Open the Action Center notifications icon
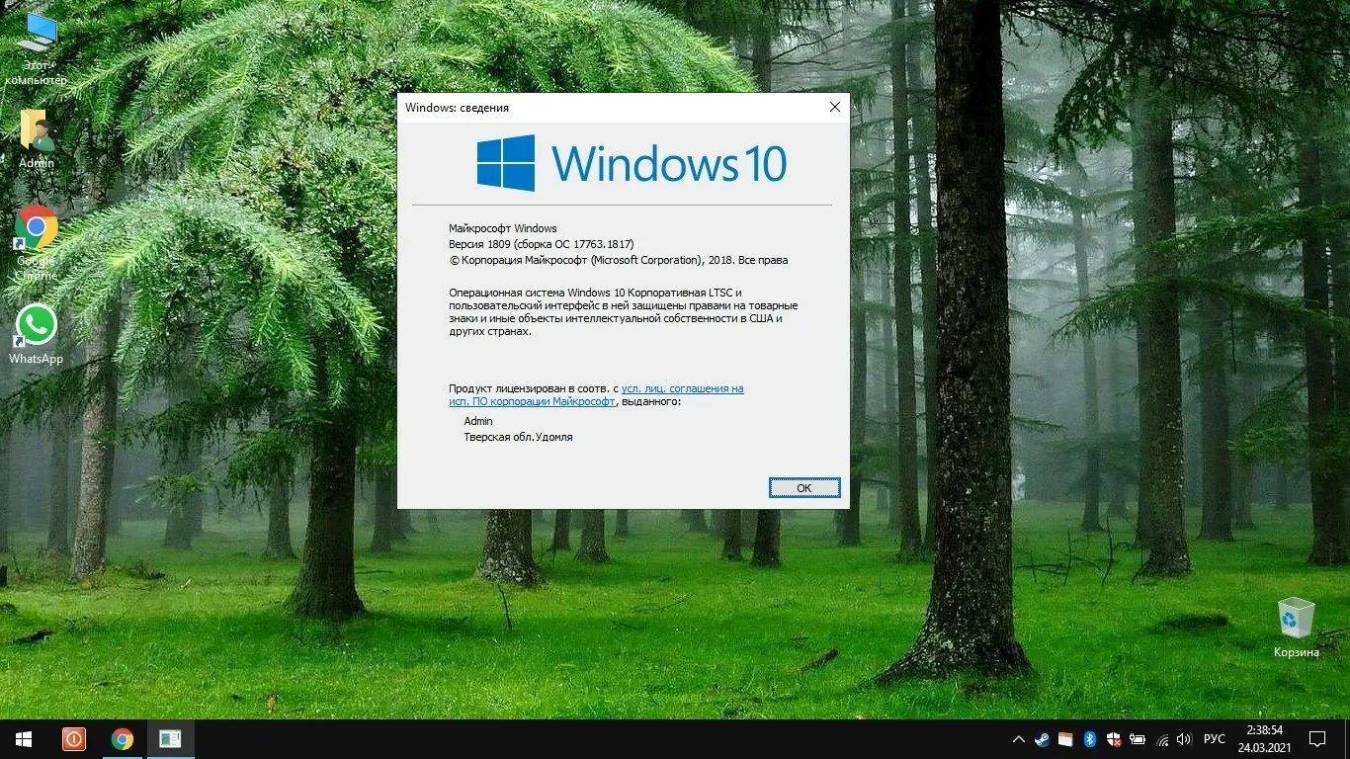 click(x=1316, y=739)
